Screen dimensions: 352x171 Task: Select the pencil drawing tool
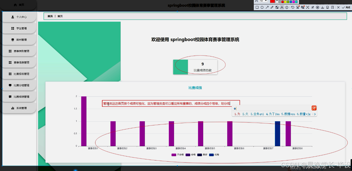tap(272, 7)
